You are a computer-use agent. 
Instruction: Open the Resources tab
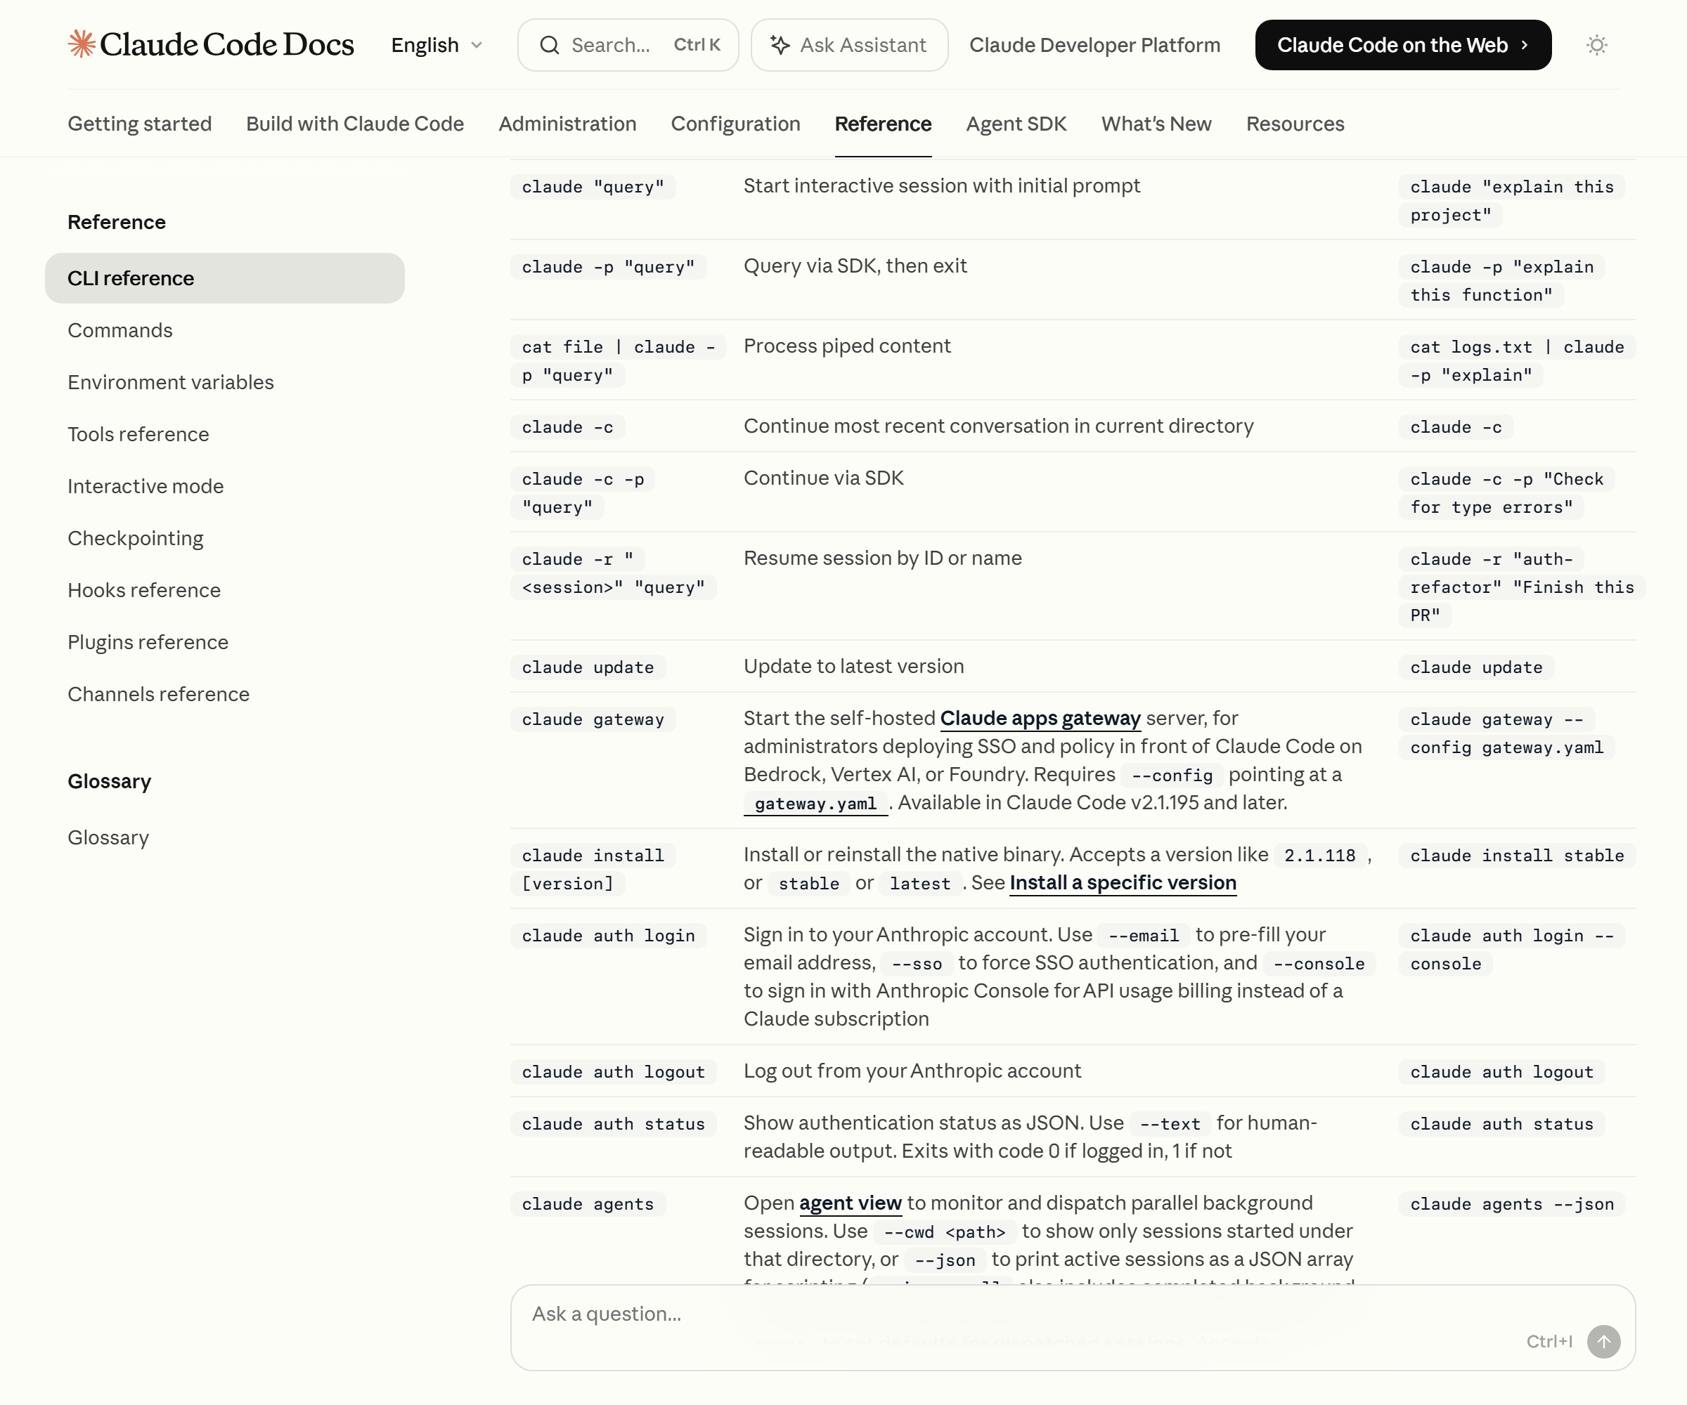[1295, 124]
